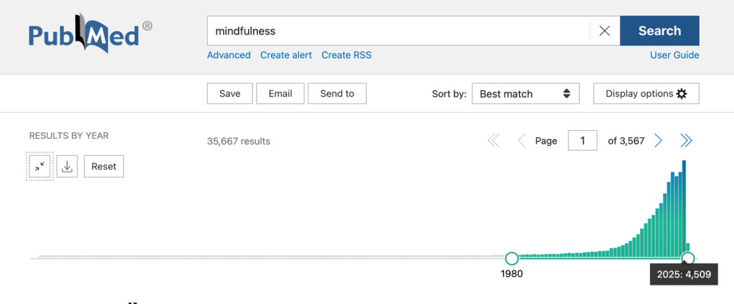
Task: Collapse the results by year chart
Action: tap(40, 166)
